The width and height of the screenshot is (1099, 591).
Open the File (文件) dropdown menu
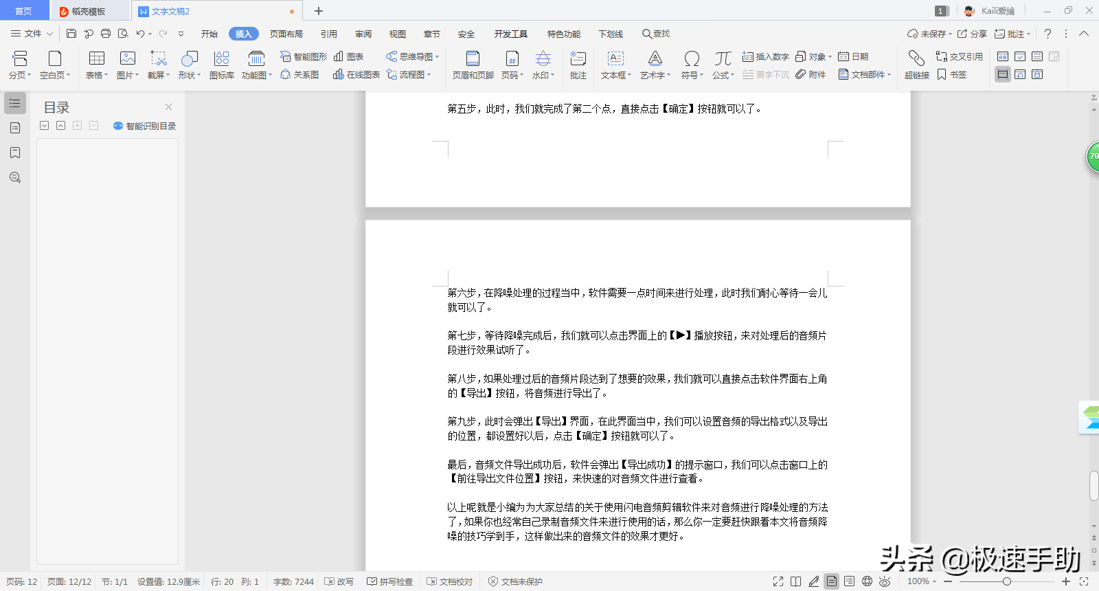(32, 34)
